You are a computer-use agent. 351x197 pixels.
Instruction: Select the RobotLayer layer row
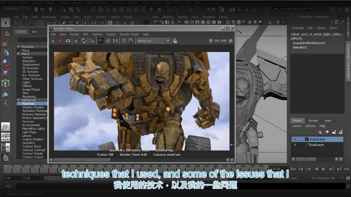click(317, 140)
